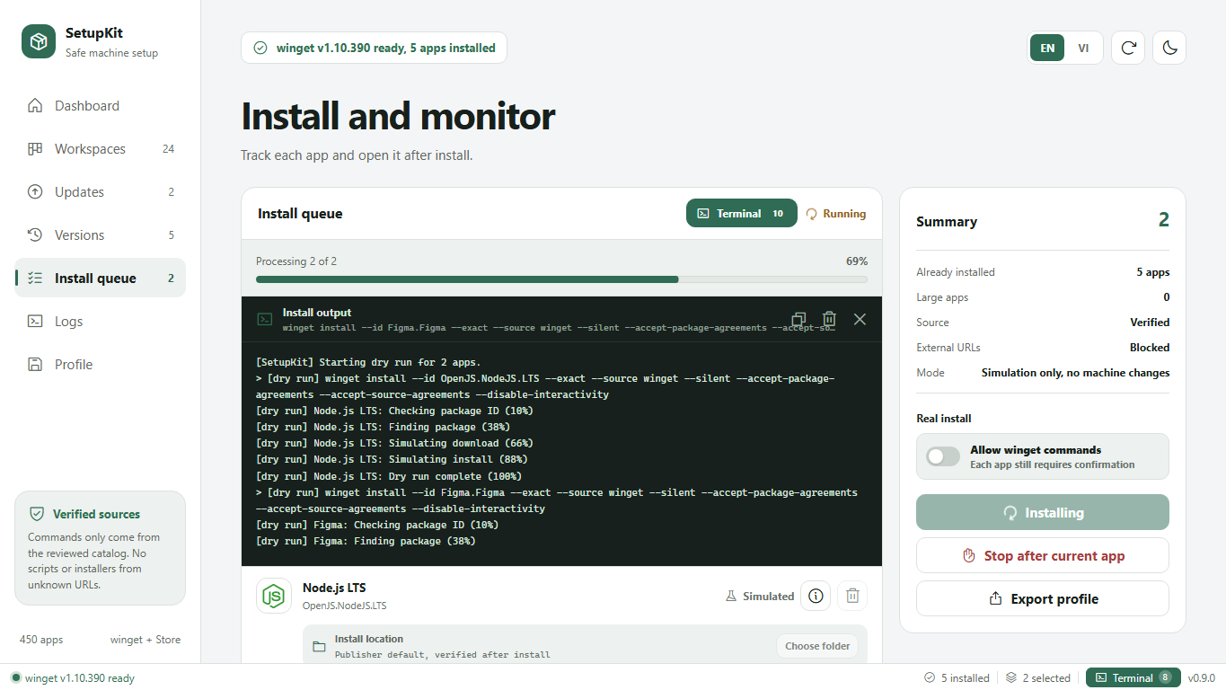Viewport: 1226px width, 690px height.
Task: Click OpenJS.NodeJS.LTS package ID text
Action: point(345,606)
